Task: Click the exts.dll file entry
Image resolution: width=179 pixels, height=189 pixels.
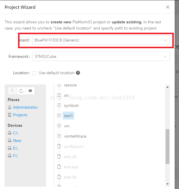Action: [70, 157]
